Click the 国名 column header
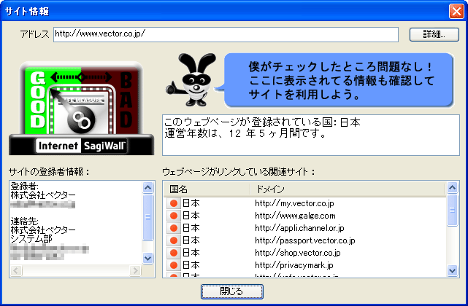This screenshot has width=468, height=306. pyautogui.click(x=207, y=189)
